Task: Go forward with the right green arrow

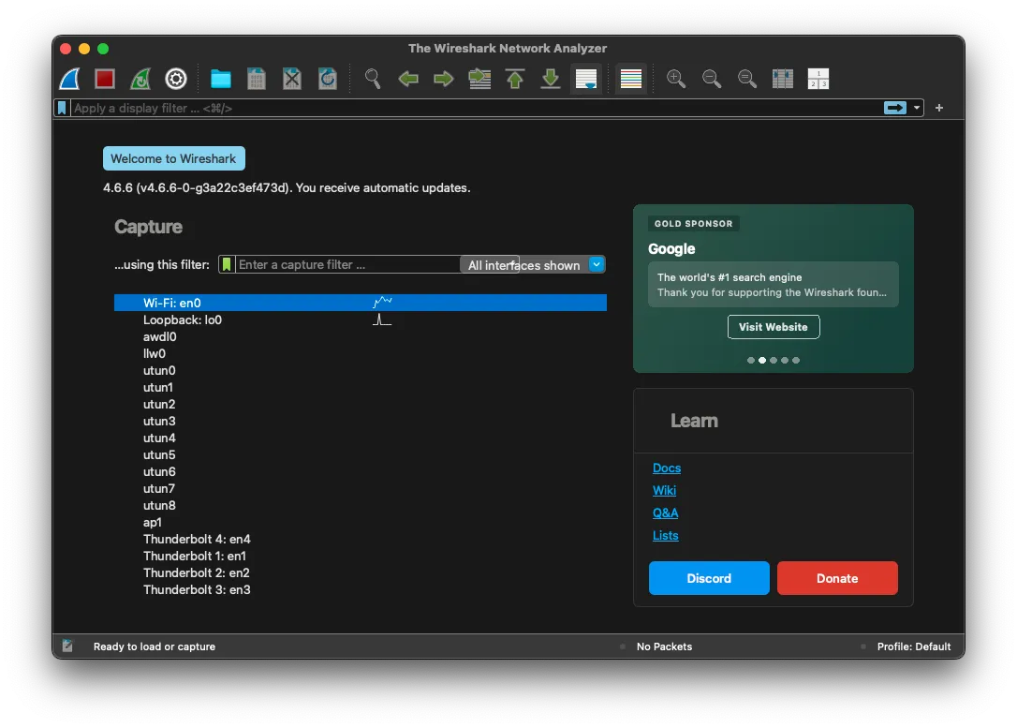Action: (x=444, y=79)
